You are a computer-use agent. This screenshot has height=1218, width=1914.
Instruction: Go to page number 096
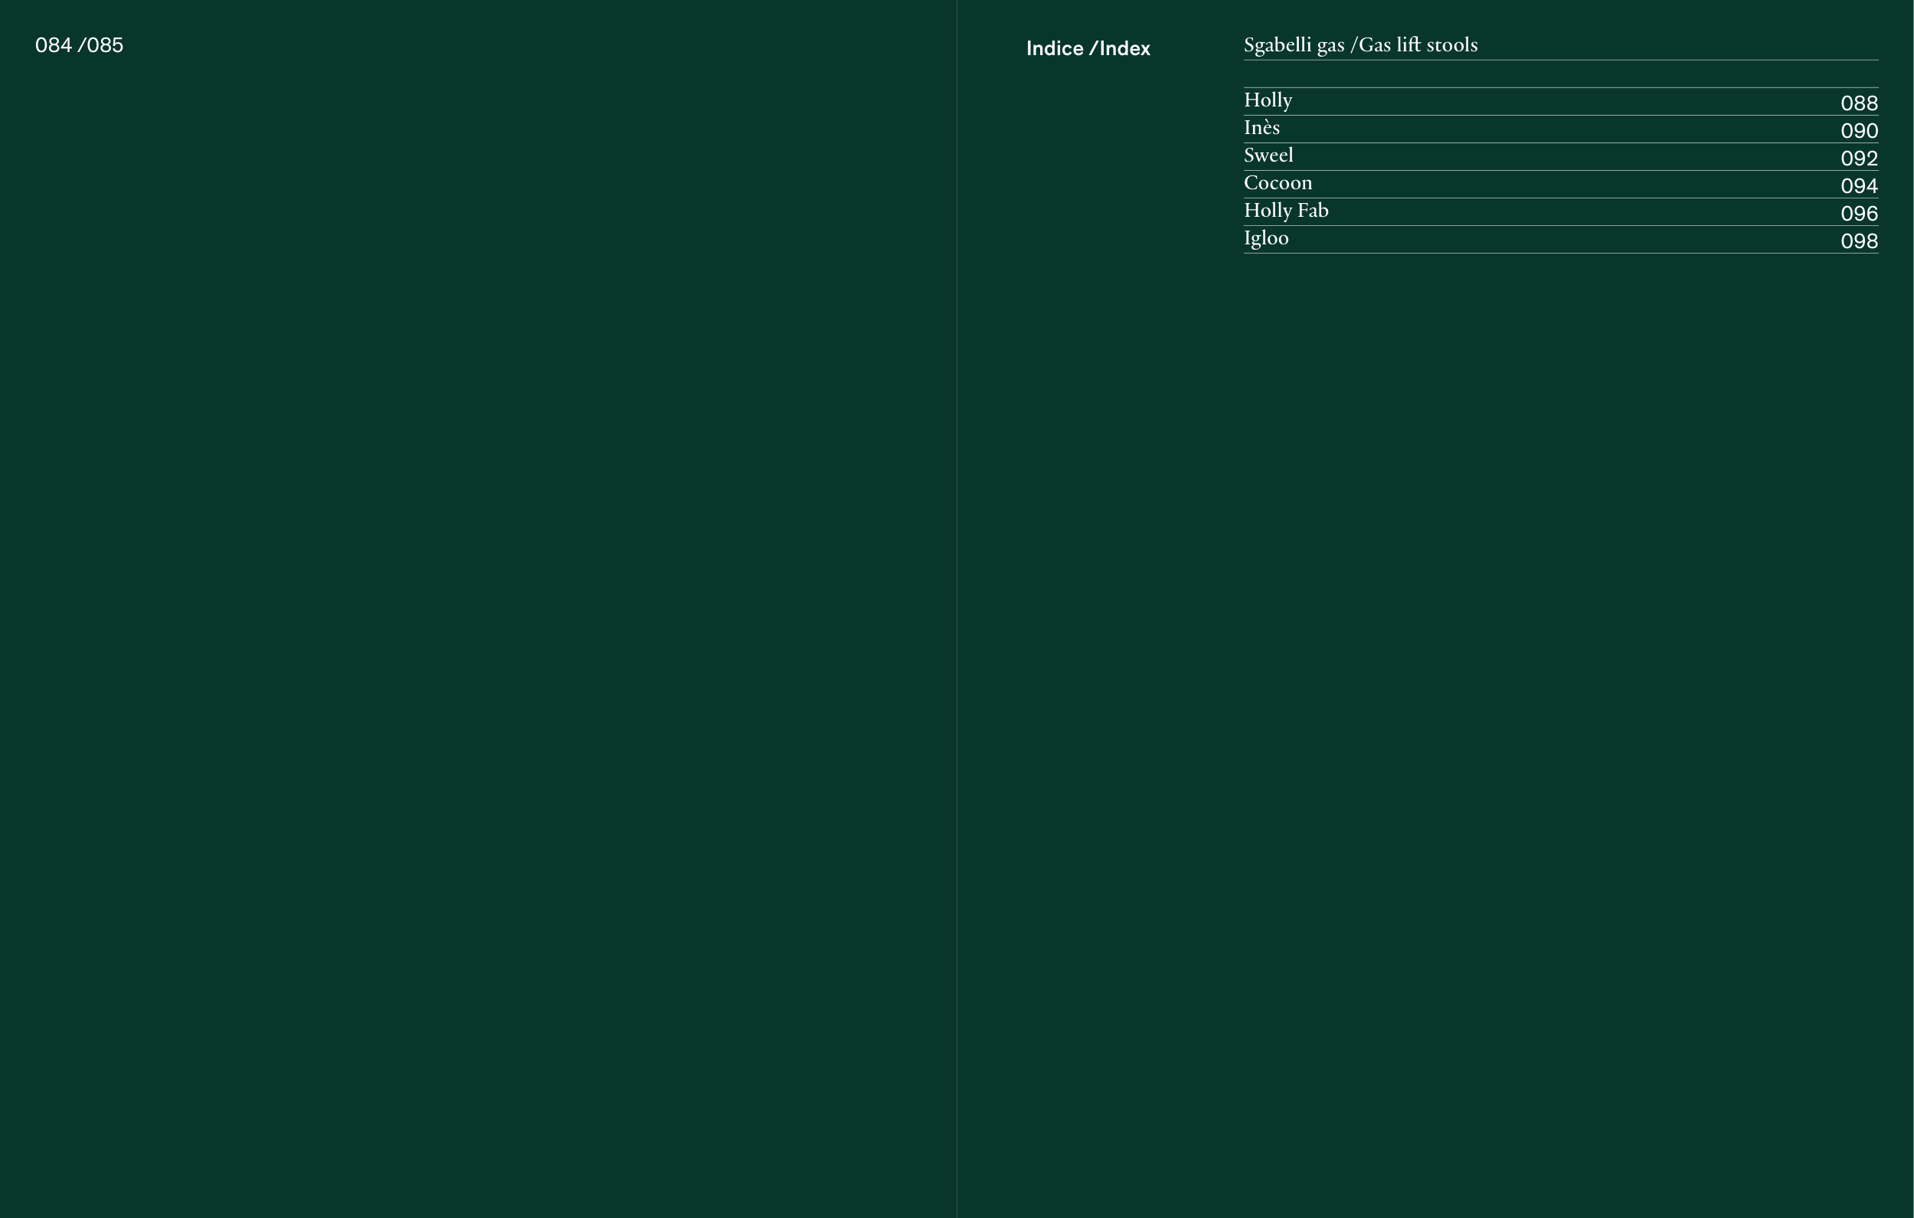[1858, 214]
